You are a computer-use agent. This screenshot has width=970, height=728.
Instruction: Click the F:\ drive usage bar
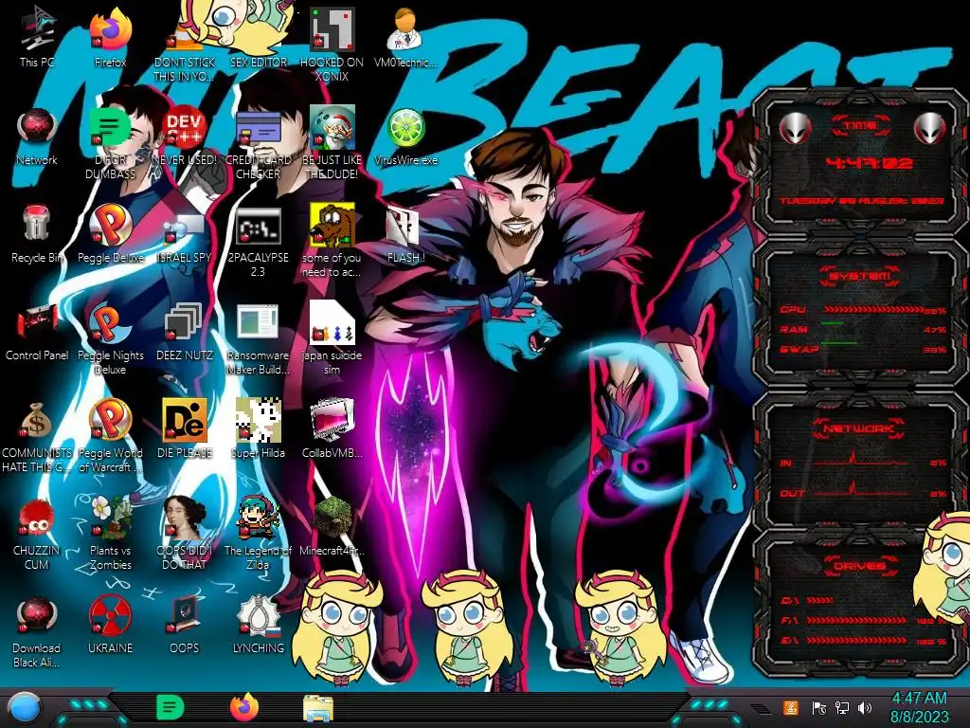(857, 620)
